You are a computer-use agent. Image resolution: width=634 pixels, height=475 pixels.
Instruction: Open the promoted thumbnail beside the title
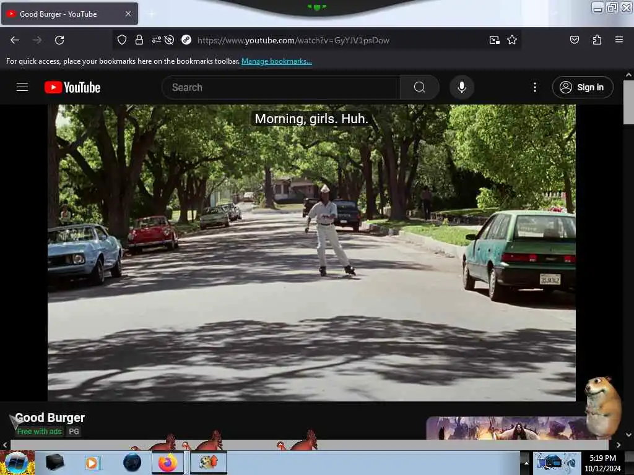click(508, 428)
